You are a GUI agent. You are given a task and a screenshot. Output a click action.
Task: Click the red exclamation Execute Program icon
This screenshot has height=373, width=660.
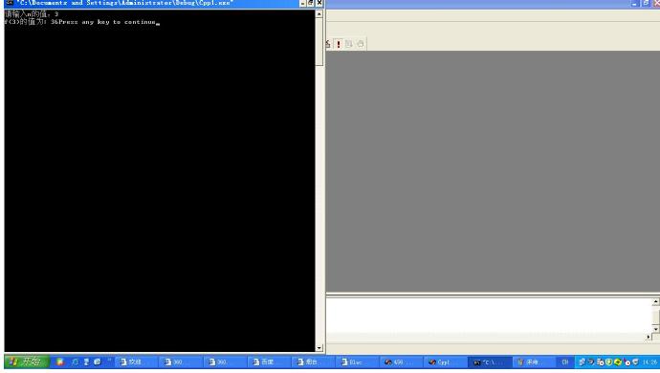[x=338, y=44]
